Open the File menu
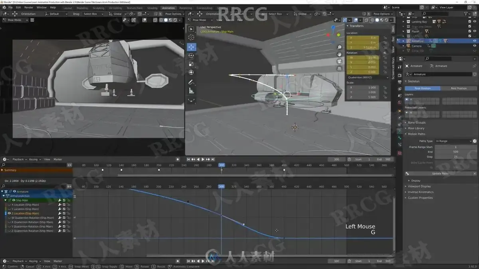The image size is (479, 269). click(x=10, y=8)
